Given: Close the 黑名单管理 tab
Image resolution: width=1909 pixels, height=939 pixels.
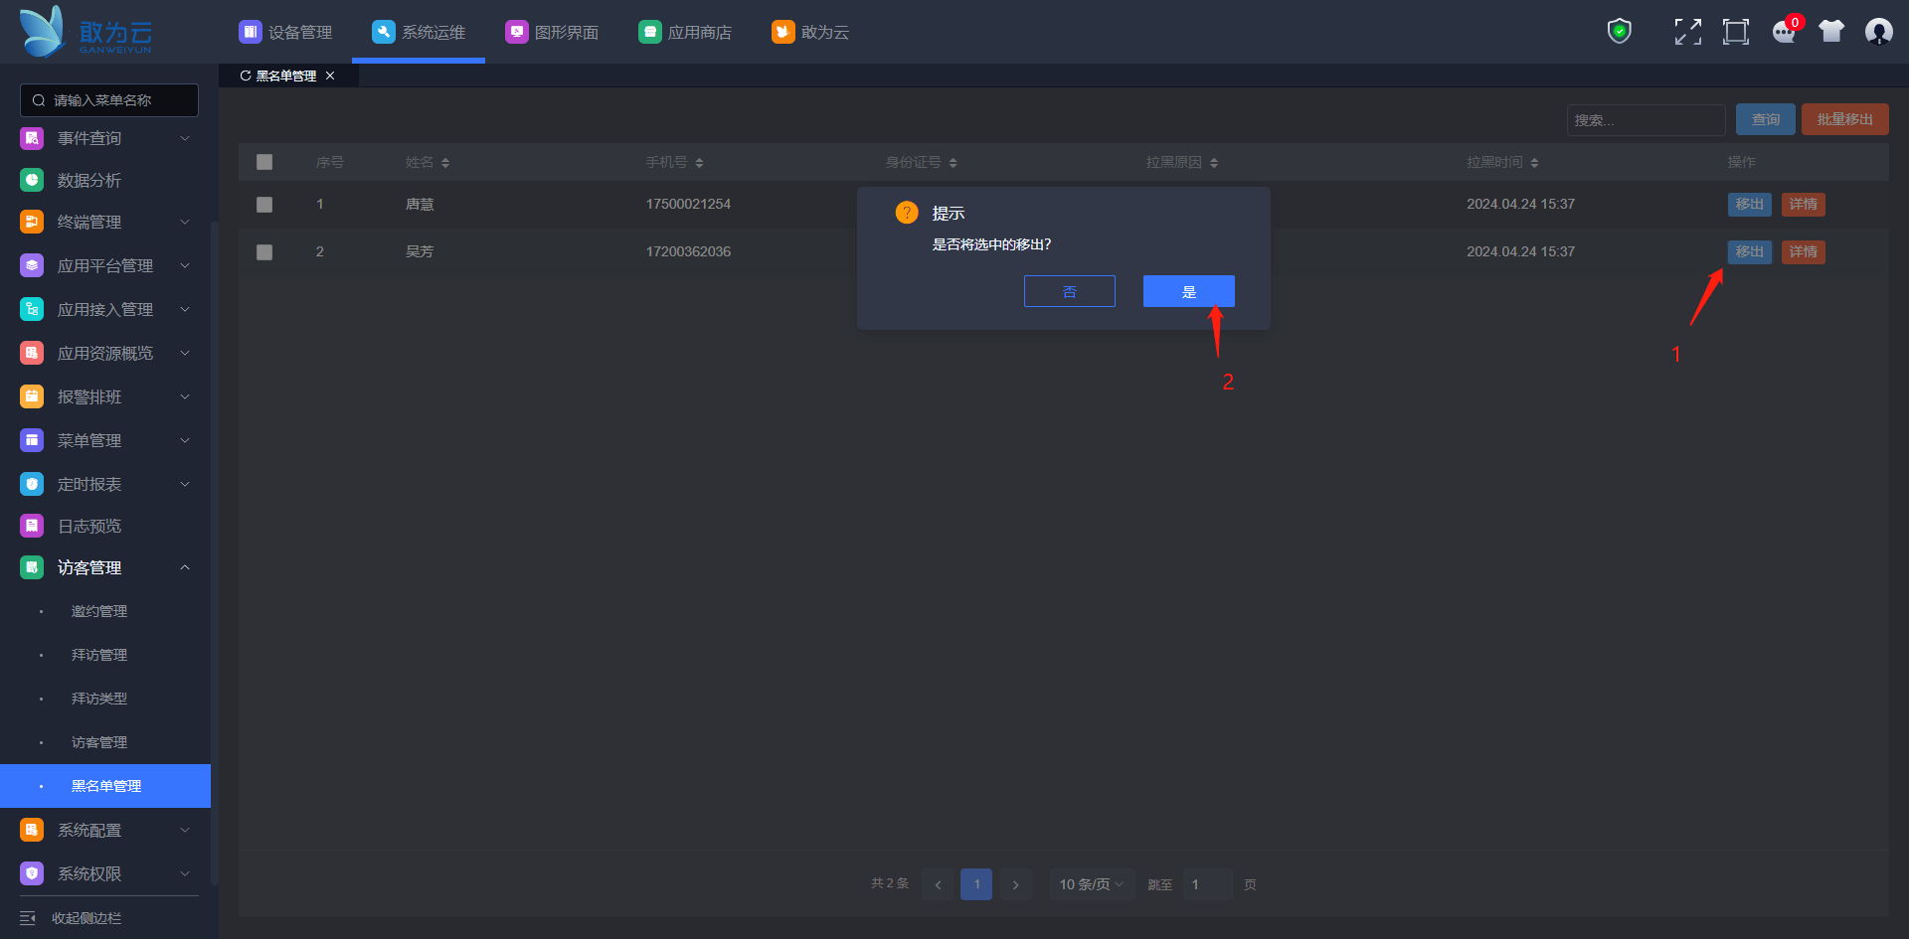Looking at the screenshot, I should (x=330, y=76).
